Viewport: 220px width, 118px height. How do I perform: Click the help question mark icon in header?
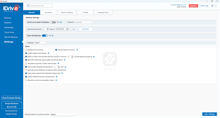[x=212, y=6]
